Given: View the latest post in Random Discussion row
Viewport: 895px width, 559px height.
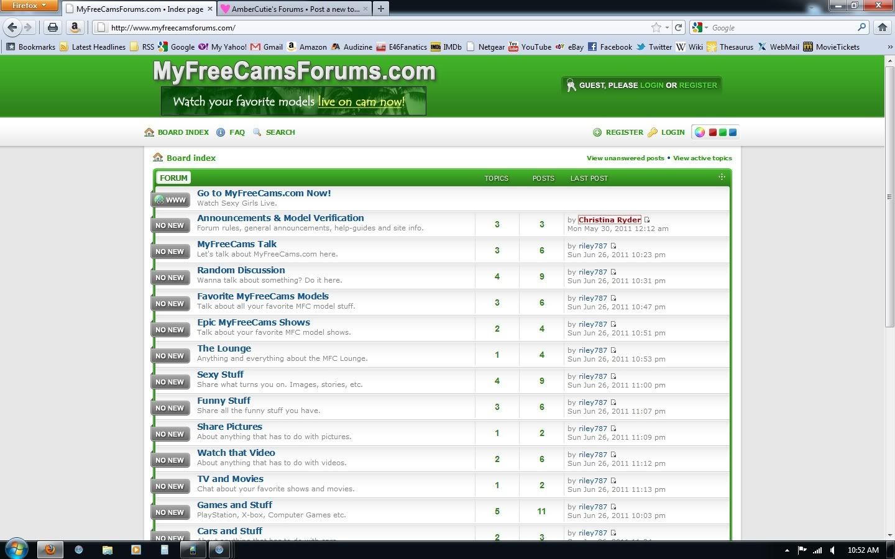Looking at the screenshot, I should click(x=613, y=272).
